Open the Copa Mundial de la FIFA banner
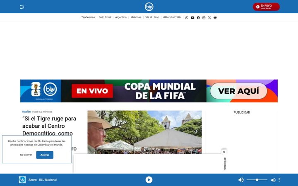Screen dimensions: 298x186 (x=149, y=91)
